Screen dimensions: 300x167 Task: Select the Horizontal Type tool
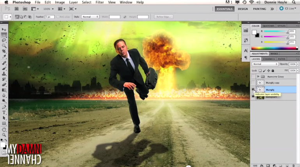[x=4, y=113]
